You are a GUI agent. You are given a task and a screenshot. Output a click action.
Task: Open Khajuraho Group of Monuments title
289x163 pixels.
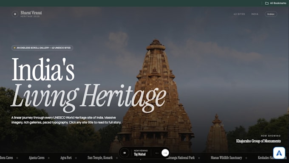[258, 141]
